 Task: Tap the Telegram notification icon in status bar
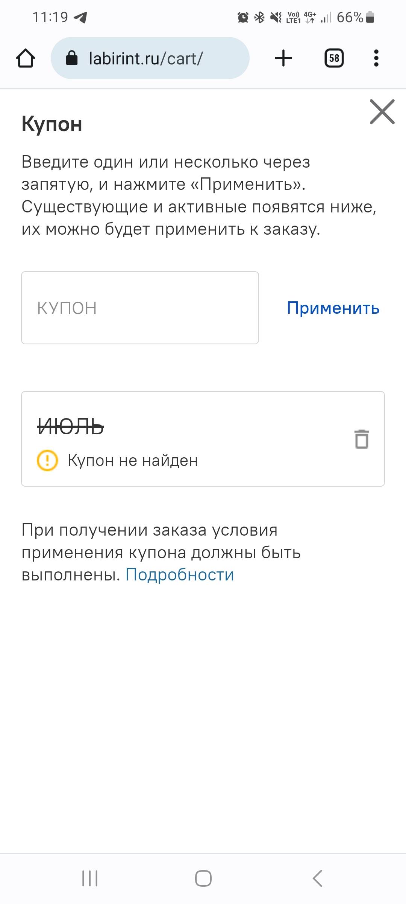coord(80,17)
